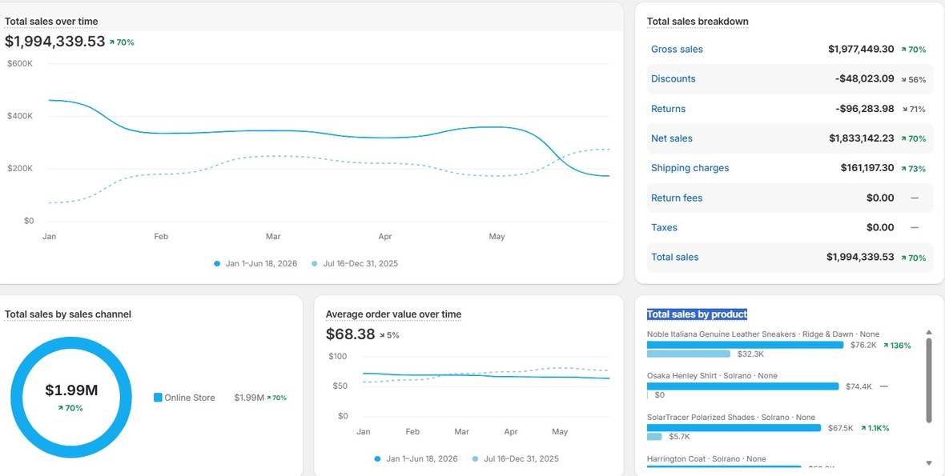Click the Noble Italiana sneakers $76.2K bar
This screenshot has width=945, height=476.
pyautogui.click(x=745, y=345)
